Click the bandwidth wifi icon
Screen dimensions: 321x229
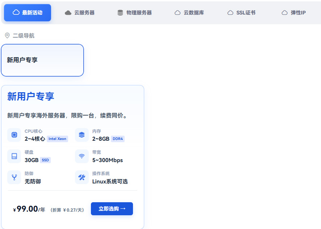82,156
